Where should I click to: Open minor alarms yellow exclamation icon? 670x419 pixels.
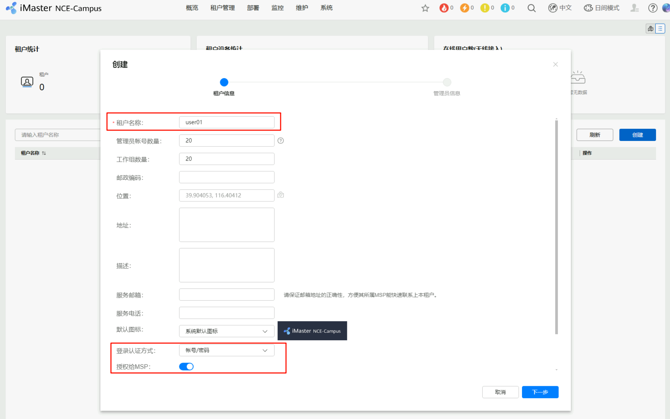click(485, 8)
